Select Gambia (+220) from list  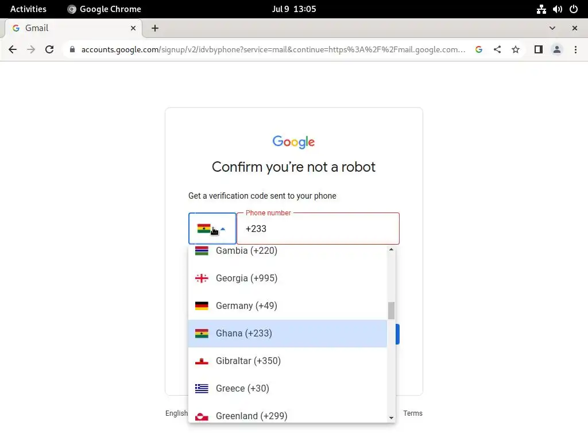(288, 250)
